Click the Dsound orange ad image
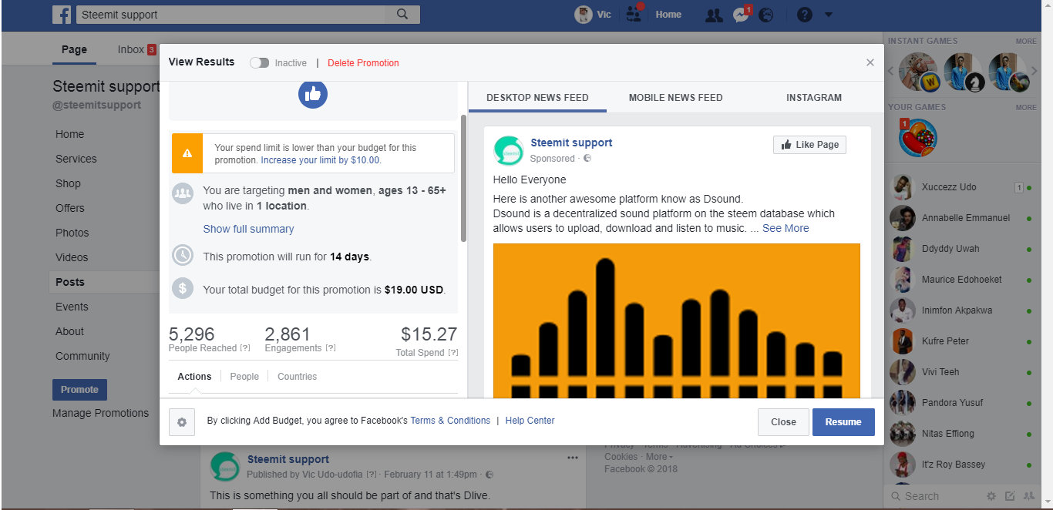 point(677,320)
